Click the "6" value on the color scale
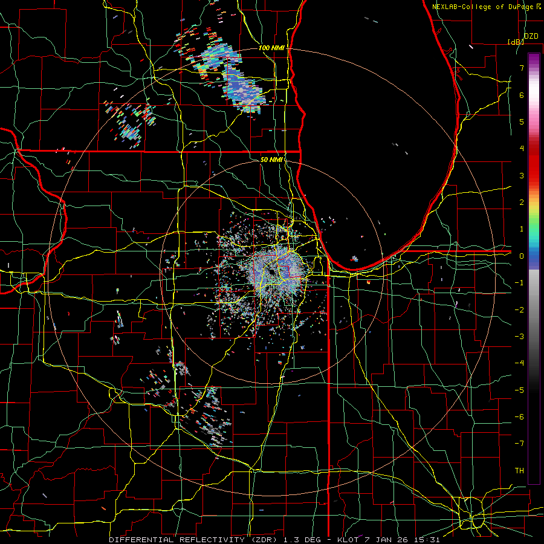 tap(522, 95)
